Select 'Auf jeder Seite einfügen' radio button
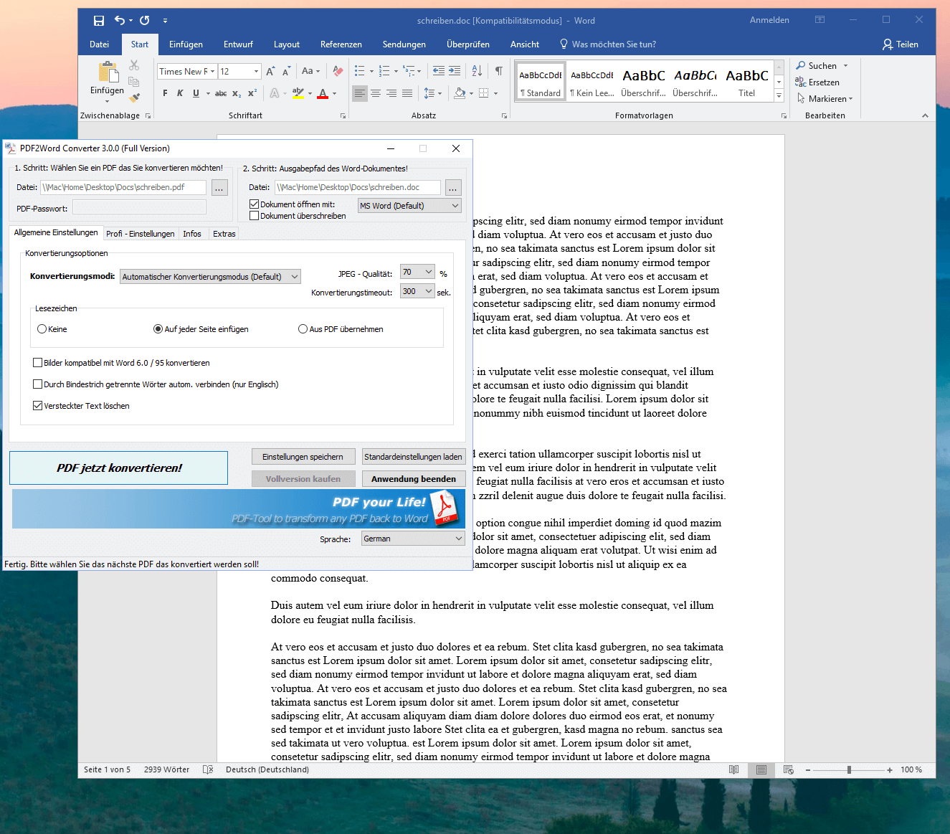Screen dimensions: 950x834 158,329
